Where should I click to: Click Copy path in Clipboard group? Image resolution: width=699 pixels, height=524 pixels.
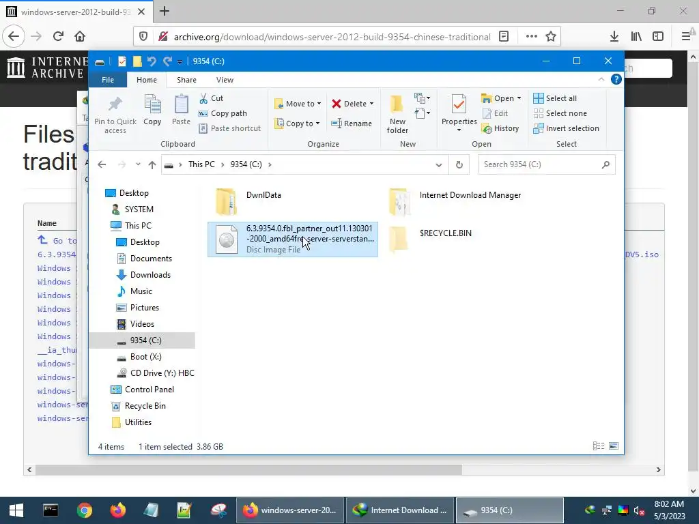[x=223, y=113]
